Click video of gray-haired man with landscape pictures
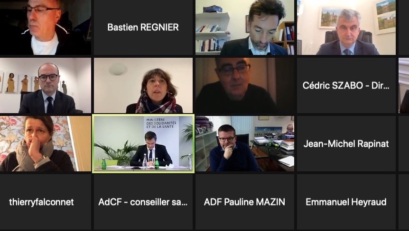409x231 pixels. pyautogui.click(x=346, y=27)
